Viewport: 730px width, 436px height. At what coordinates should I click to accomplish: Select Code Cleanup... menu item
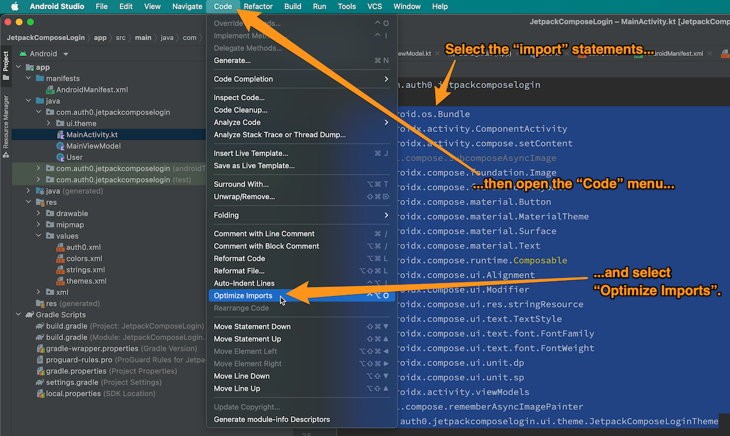[301, 110]
